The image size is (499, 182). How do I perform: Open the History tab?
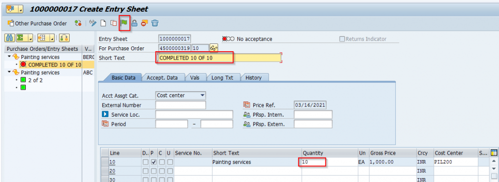tap(253, 78)
